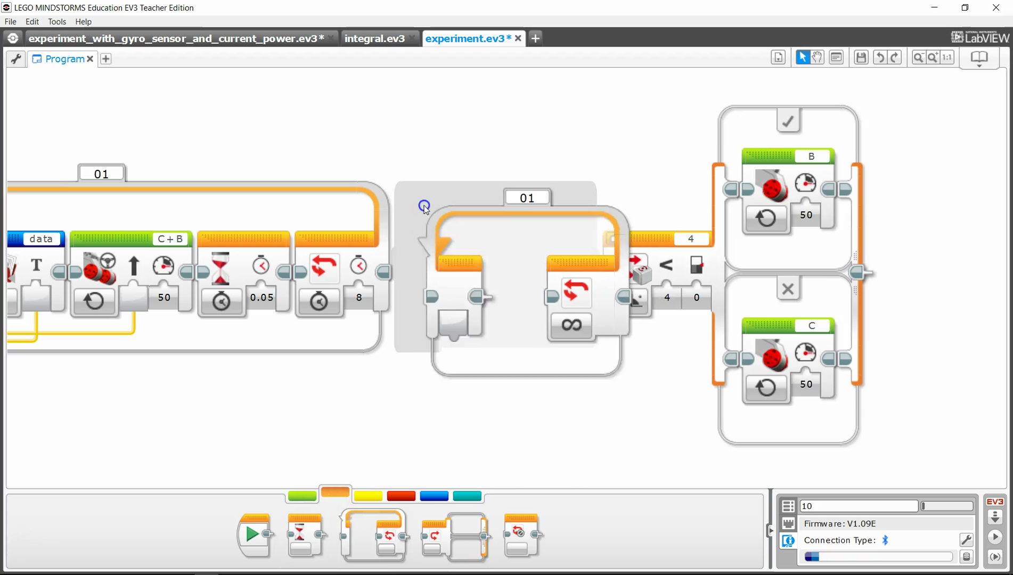Zoom in using the magnifier plus icon
Viewport: 1013px width, 575px height.
(x=933, y=57)
